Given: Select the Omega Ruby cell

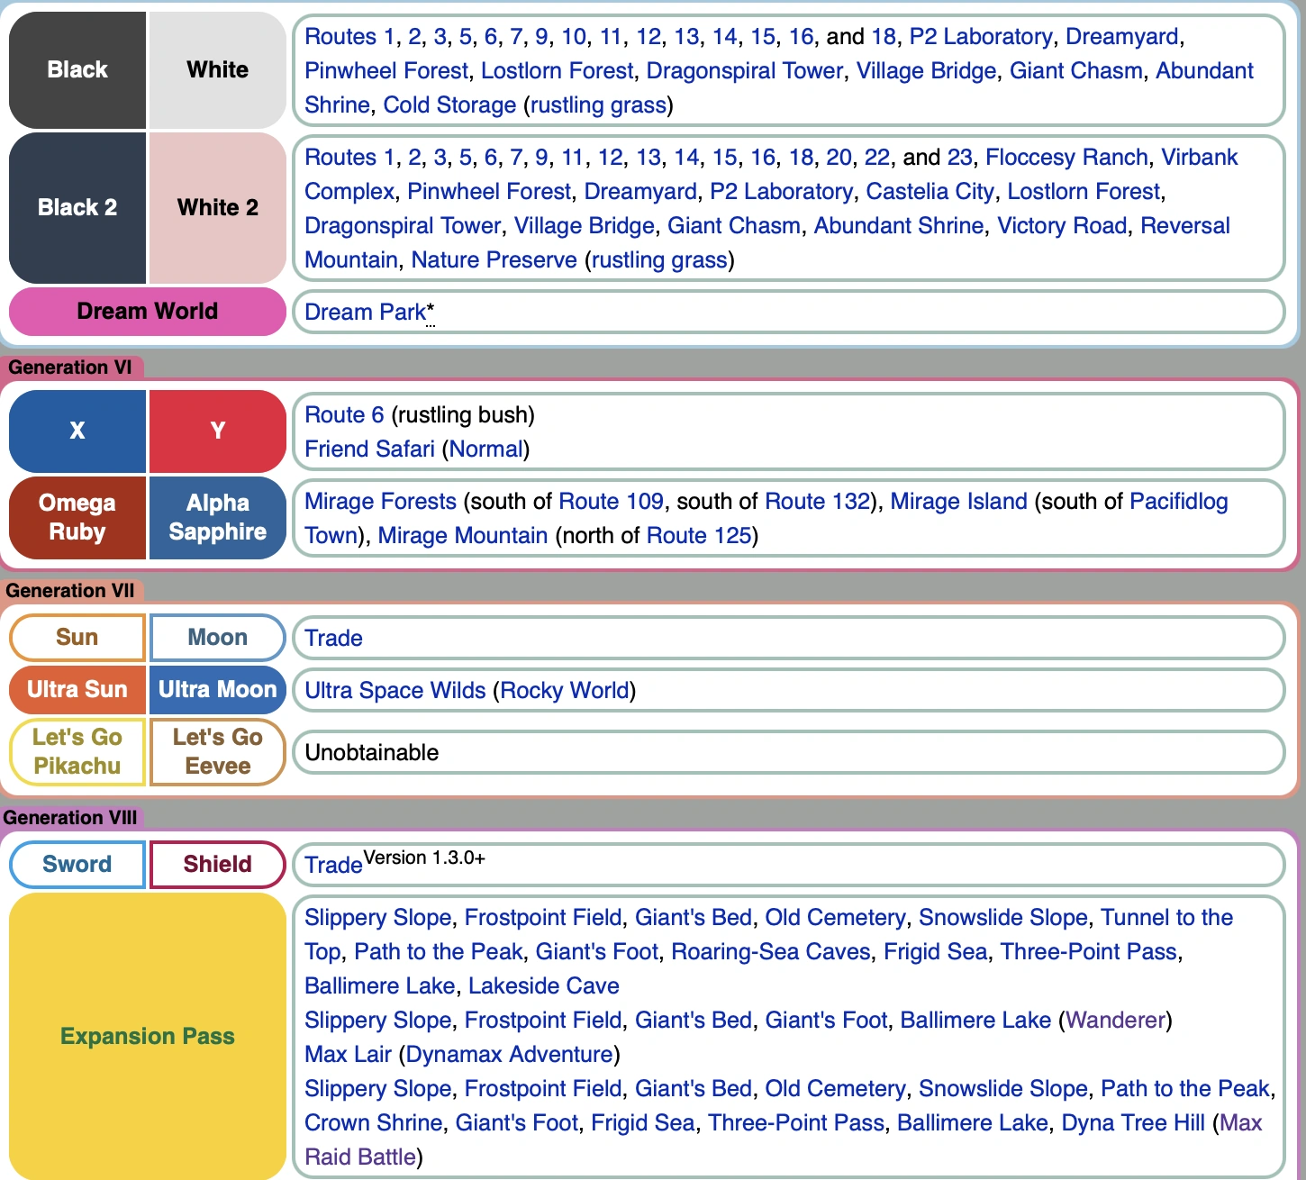Looking at the screenshot, I should (77, 518).
